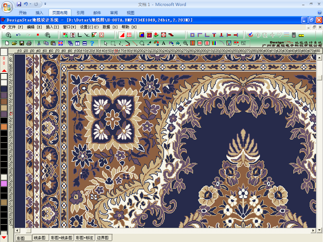Select the 线条图 view tab
The height and width of the screenshot is (242, 323).
(x=40, y=238)
